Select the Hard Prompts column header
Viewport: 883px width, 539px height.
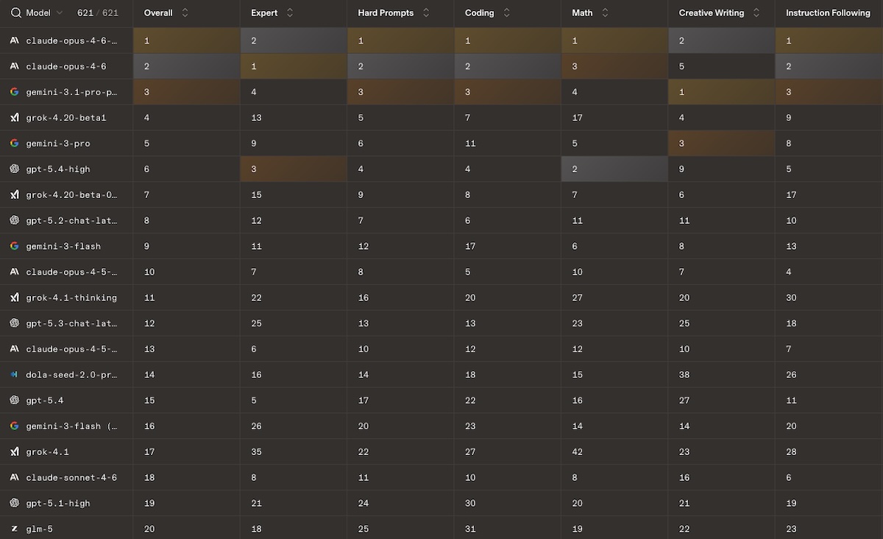pos(386,13)
